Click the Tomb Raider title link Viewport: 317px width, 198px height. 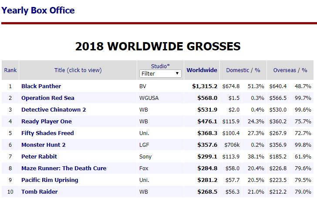[x=40, y=191]
